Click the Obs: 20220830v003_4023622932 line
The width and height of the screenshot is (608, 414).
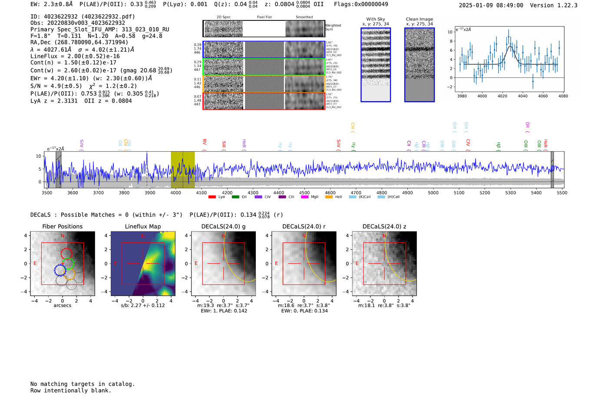[x=78, y=23]
